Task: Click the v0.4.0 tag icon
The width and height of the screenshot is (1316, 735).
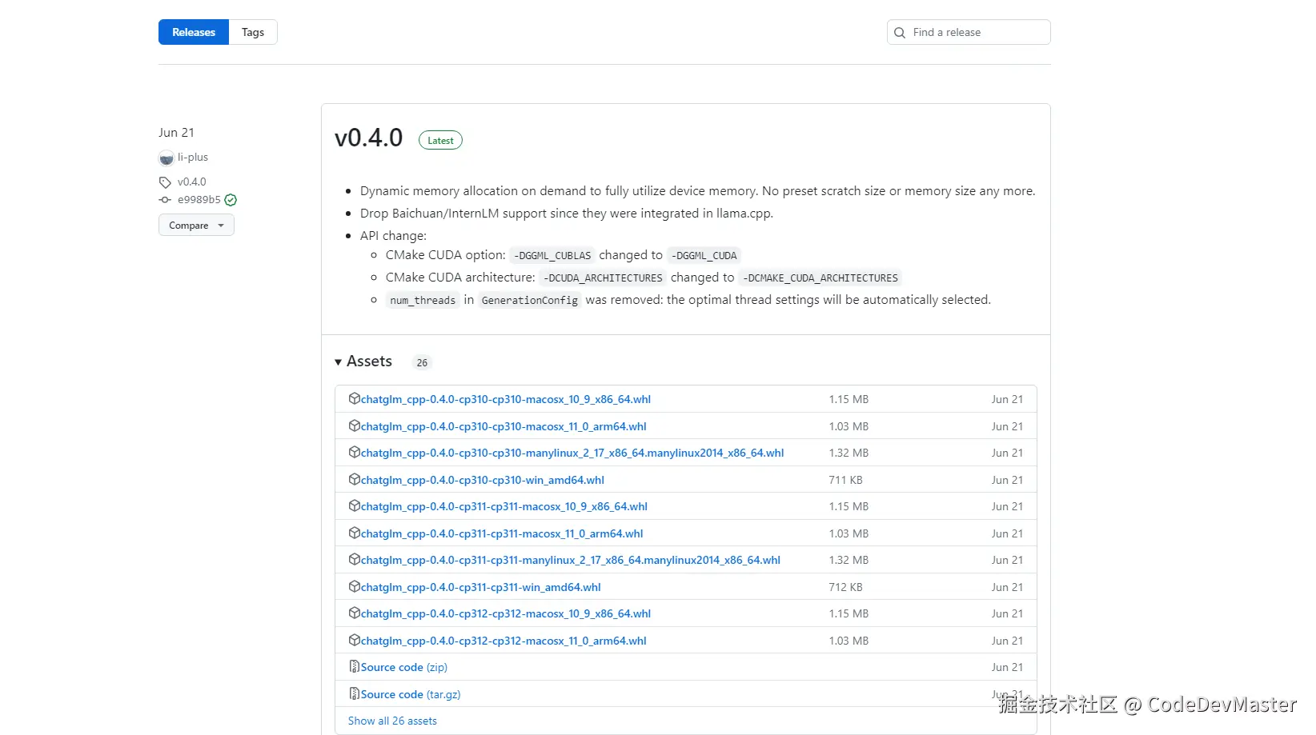Action: click(x=165, y=182)
